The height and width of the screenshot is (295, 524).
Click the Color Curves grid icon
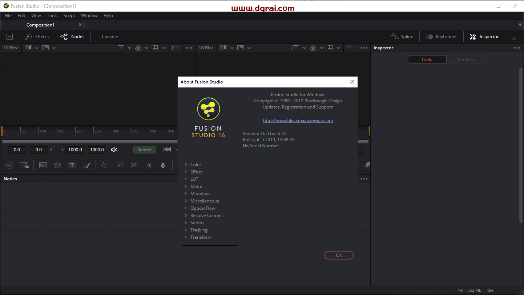pos(120,165)
